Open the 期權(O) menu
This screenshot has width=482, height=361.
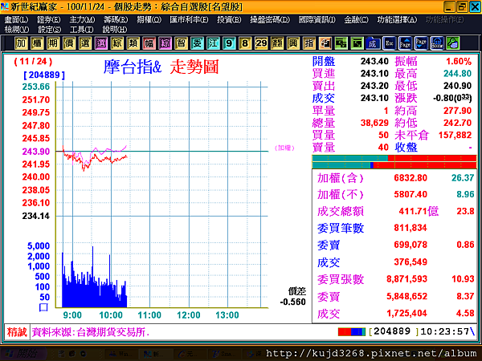[149, 20]
